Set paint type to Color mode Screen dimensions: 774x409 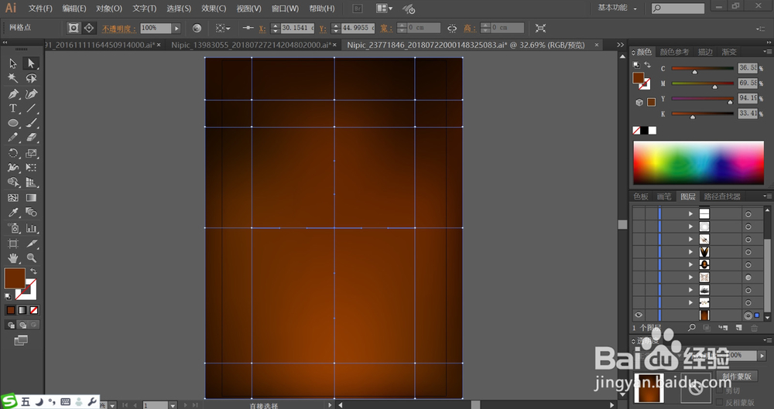pos(10,310)
